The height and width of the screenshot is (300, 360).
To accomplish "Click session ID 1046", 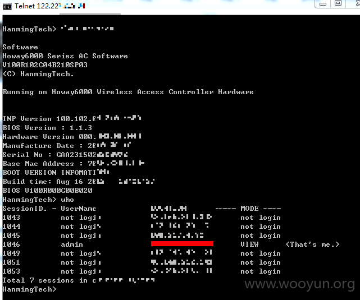I will point(11,244).
